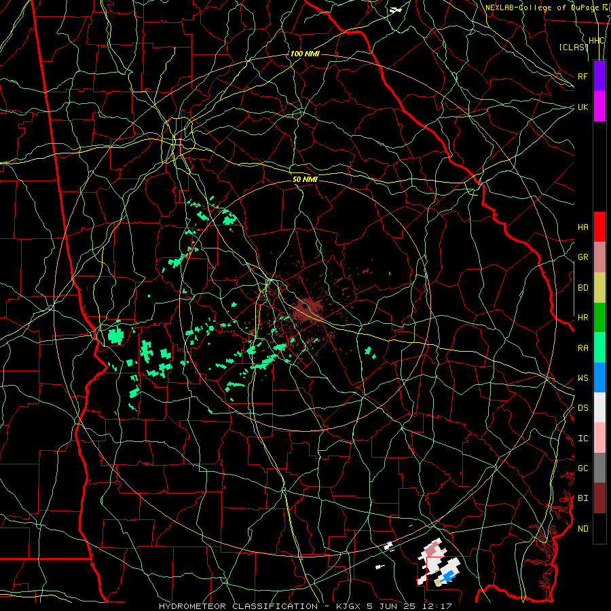Click the BI dark red legend swatch

pos(599,498)
